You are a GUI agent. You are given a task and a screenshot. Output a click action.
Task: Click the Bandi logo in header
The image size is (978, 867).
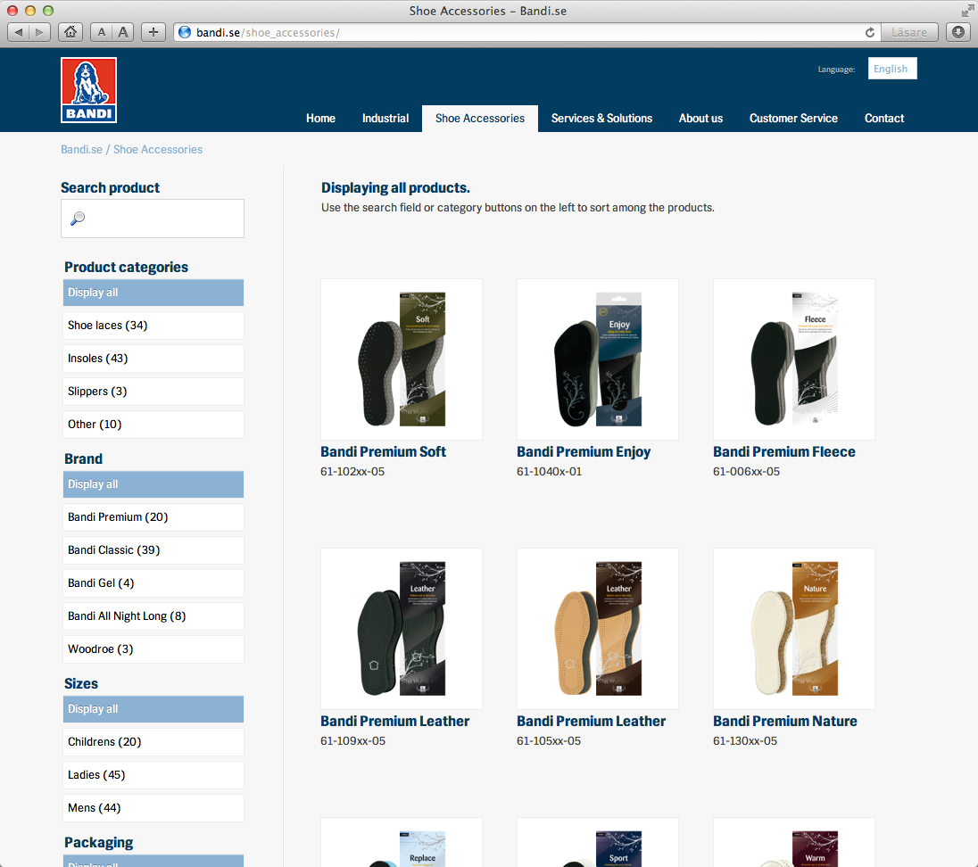[88, 90]
